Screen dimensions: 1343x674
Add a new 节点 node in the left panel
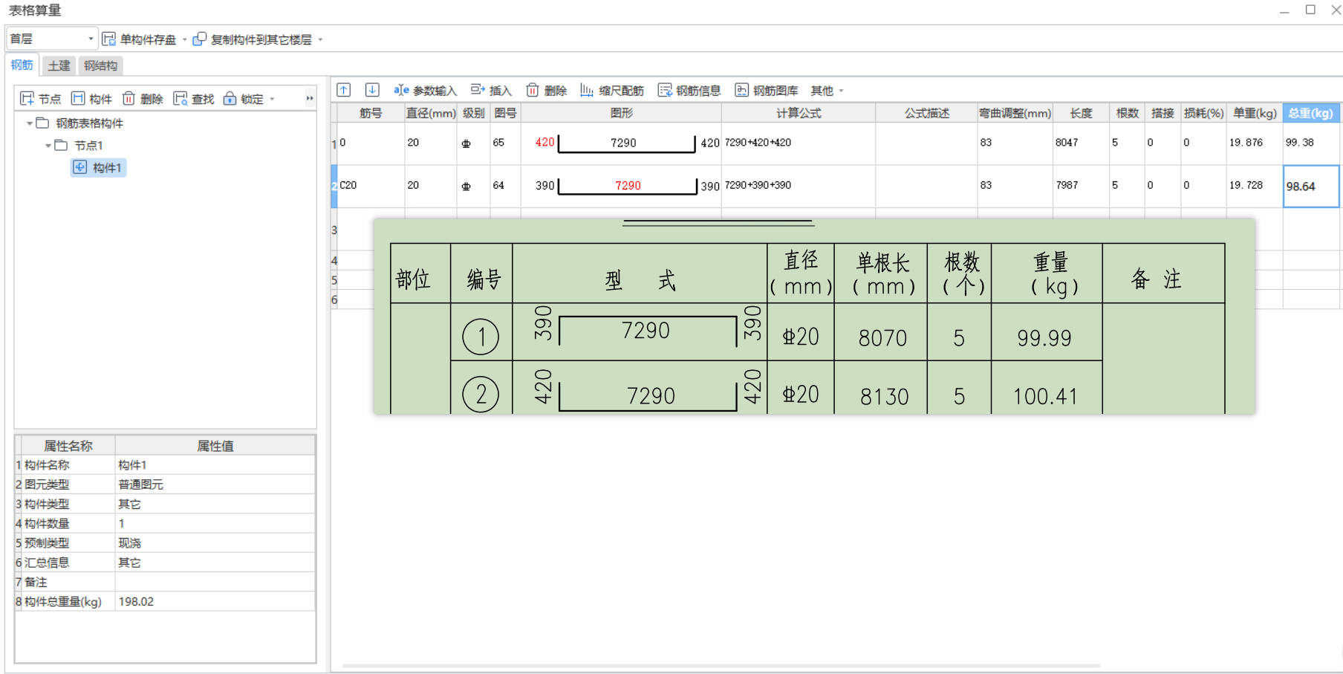point(40,98)
